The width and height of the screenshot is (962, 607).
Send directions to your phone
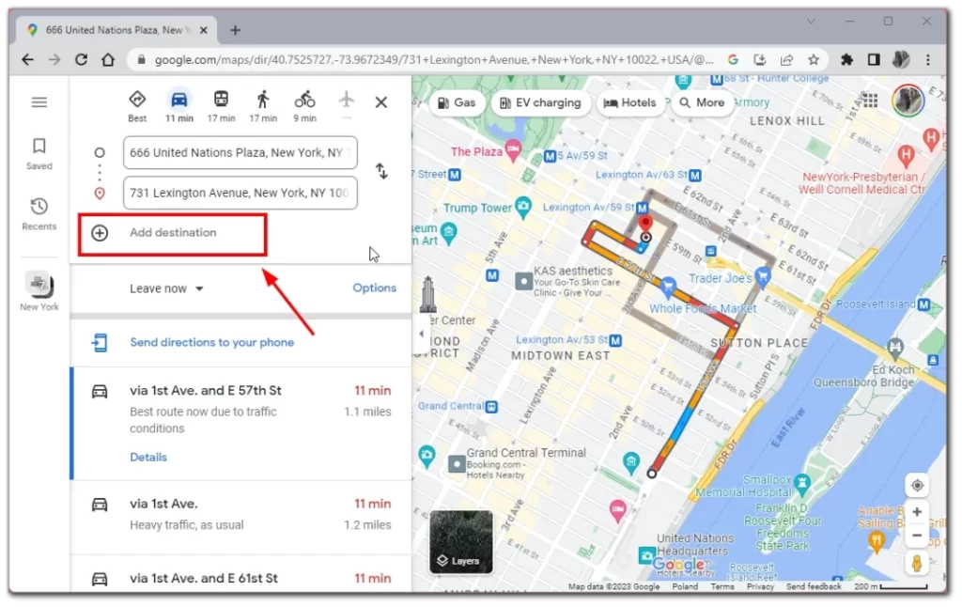(211, 342)
